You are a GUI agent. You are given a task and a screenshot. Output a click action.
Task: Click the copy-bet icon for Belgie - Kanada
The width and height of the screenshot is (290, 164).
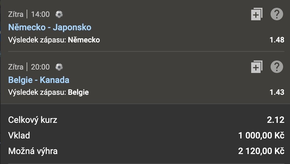[257, 67]
